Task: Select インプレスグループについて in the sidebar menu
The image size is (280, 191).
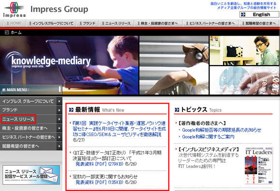Action: (x=28, y=101)
